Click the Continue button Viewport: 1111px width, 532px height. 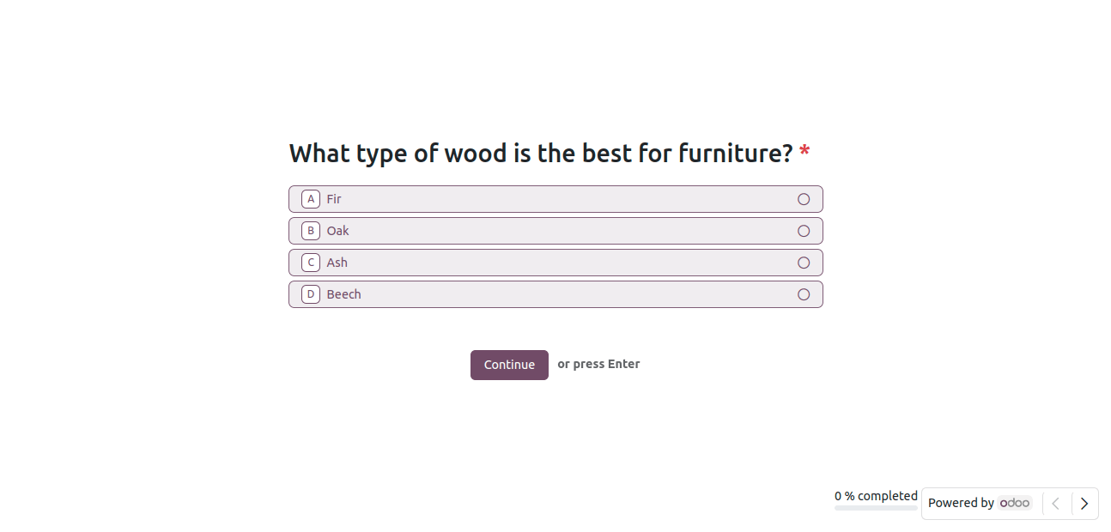pos(509,365)
